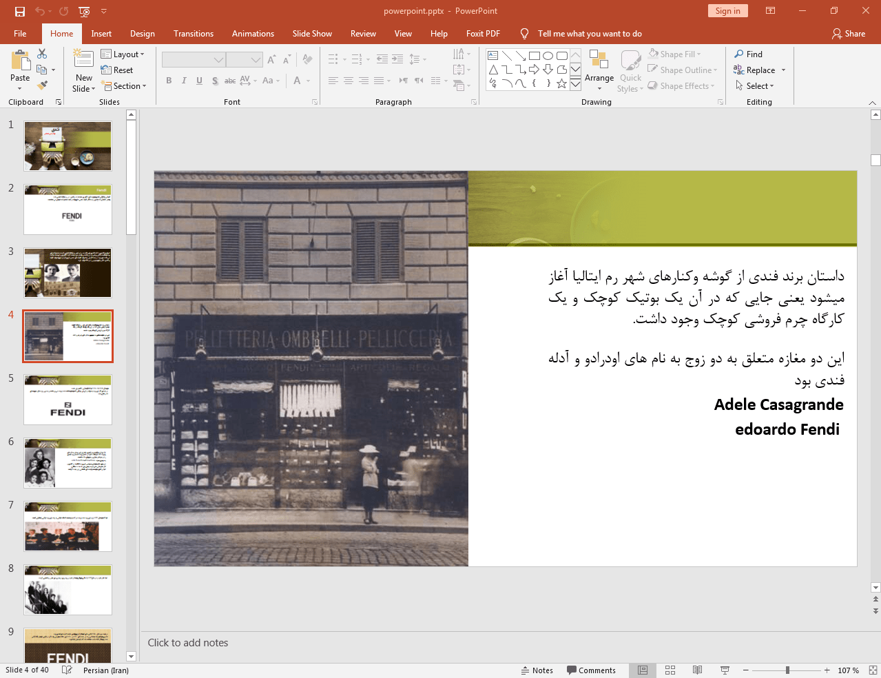Open the font name combo box
Viewport: 881px width, 678px height.
tap(194, 60)
